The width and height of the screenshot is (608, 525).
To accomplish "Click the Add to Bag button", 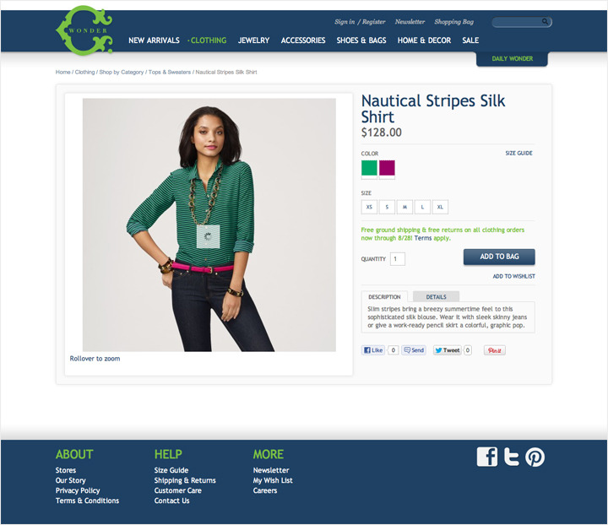I will (499, 257).
